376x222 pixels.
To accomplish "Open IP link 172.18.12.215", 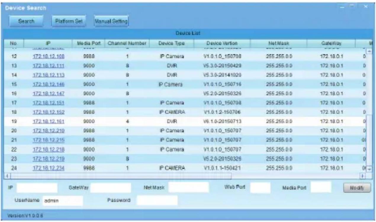I will [x=49, y=140].
